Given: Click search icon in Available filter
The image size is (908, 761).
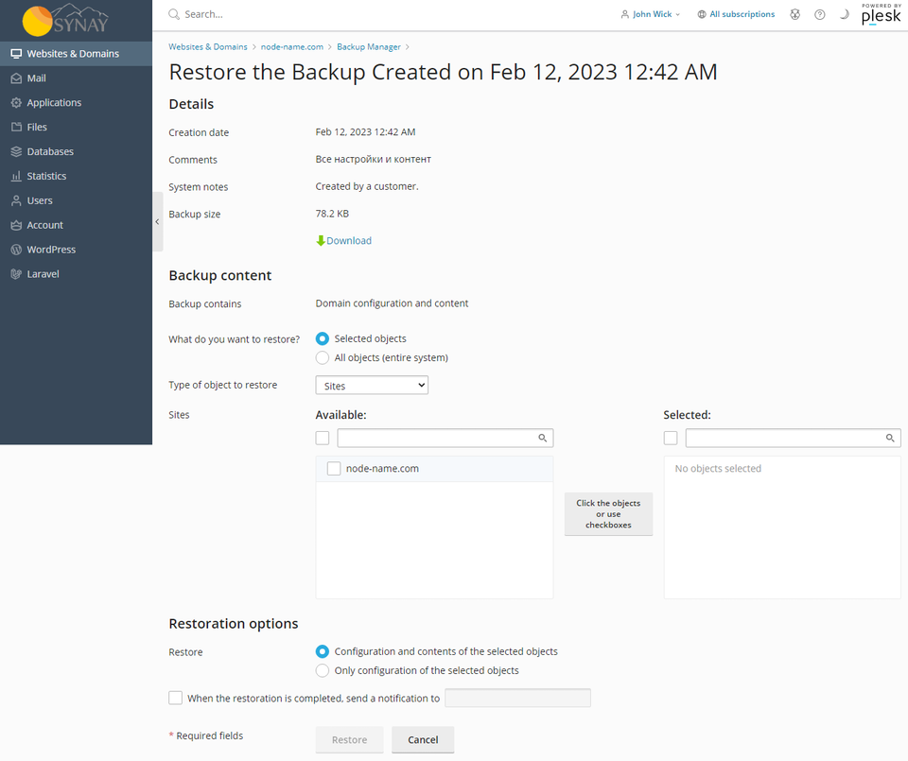Looking at the screenshot, I should click(x=543, y=438).
